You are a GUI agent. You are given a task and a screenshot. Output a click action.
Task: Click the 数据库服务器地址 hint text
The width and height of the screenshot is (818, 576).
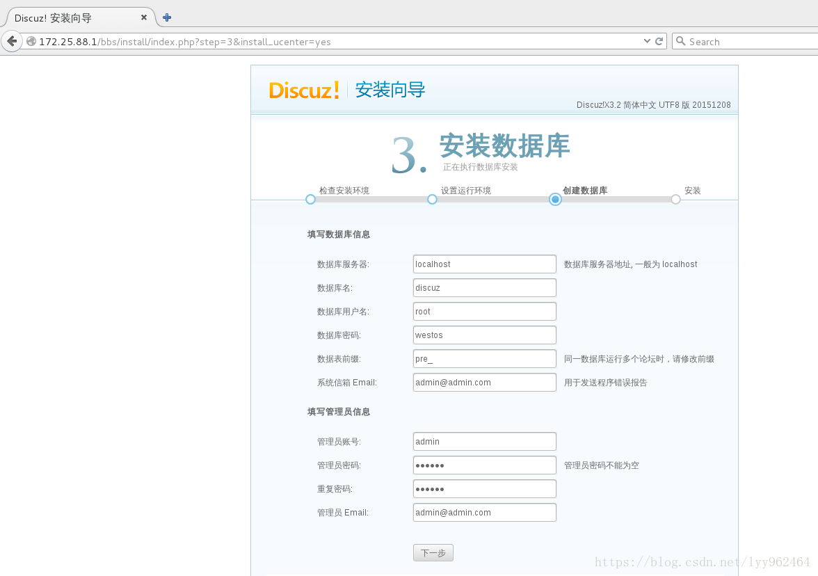click(x=631, y=264)
